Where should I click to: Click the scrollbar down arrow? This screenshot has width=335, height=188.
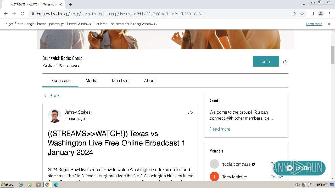click(333, 178)
